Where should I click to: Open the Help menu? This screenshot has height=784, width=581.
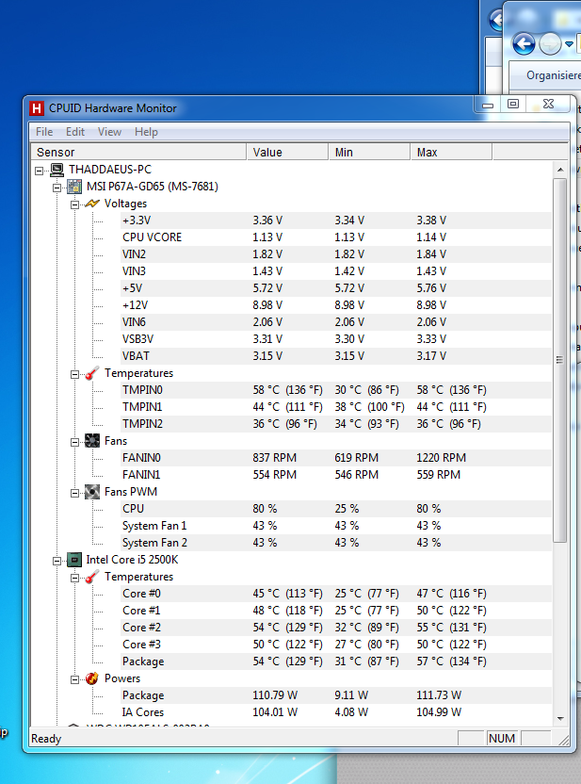pyautogui.click(x=146, y=132)
